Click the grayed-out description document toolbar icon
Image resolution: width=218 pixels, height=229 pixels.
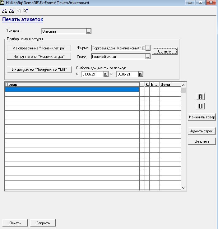18,11
